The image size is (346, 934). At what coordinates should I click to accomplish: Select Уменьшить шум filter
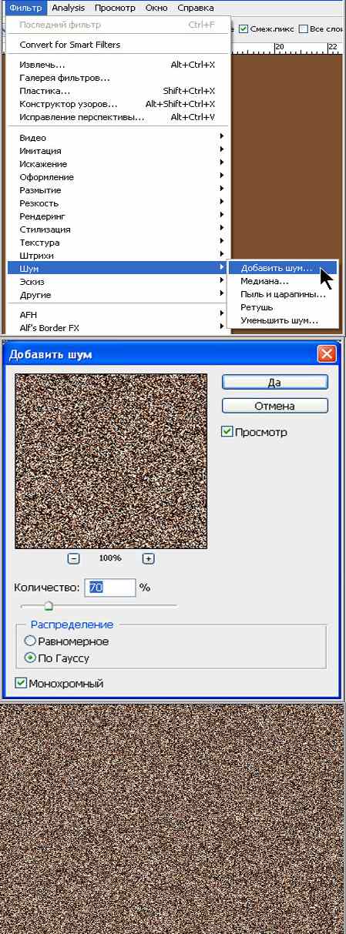pos(282,320)
